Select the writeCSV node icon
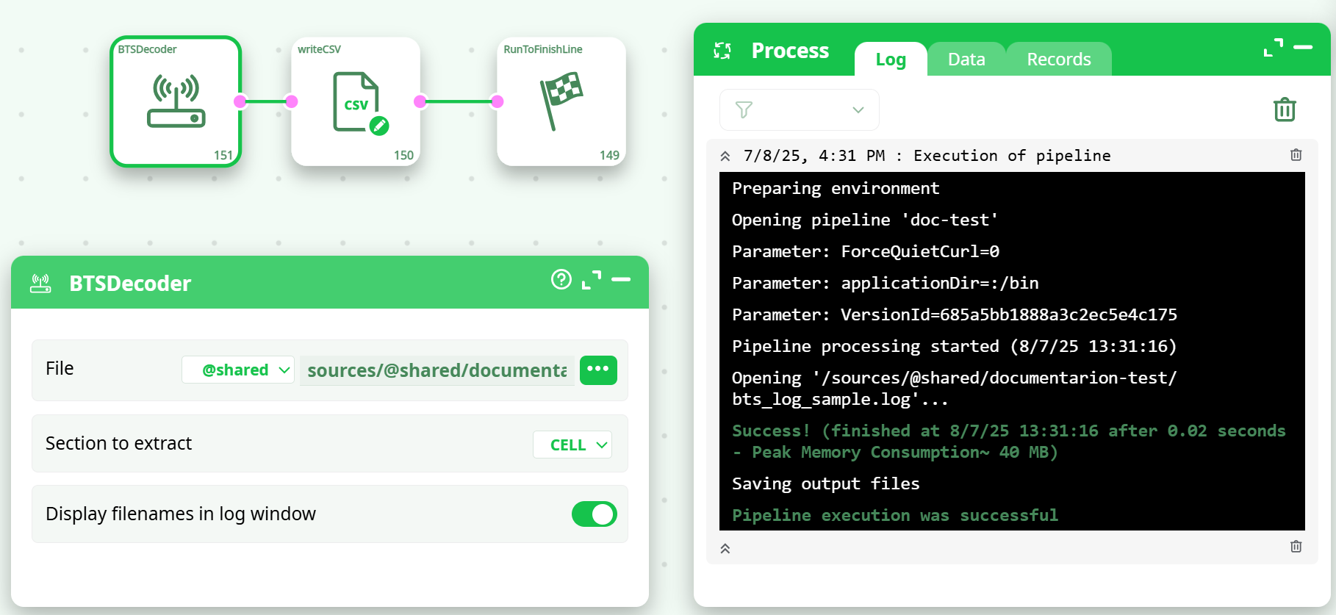The width and height of the screenshot is (1336, 615). 356,102
